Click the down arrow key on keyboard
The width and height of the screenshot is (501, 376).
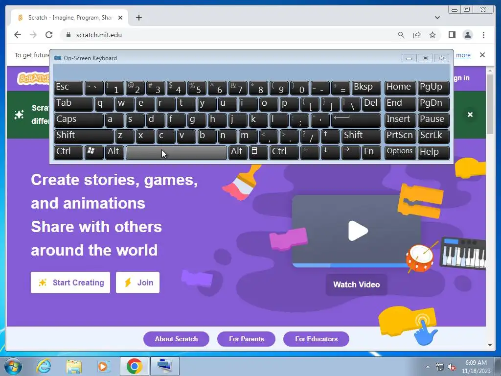coord(330,152)
